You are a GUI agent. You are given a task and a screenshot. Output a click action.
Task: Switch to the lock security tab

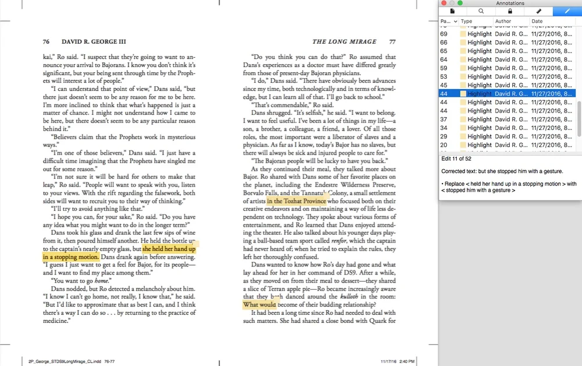[x=510, y=11]
